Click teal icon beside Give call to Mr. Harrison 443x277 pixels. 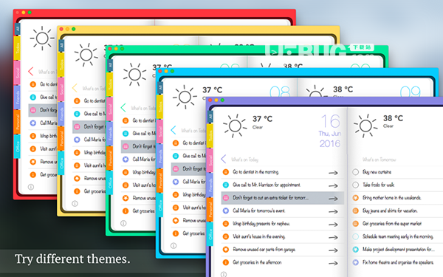tap(225, 185)
